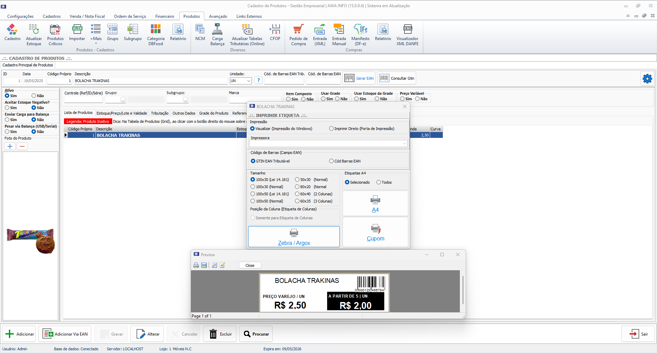Switch to Estoque/Preço/Lote e Validade tab

click(121, 113)
